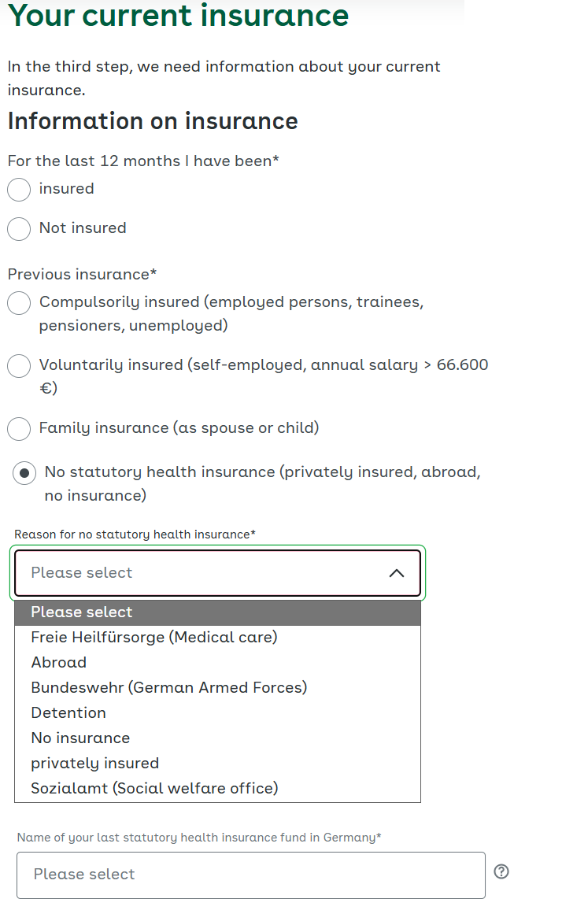Select Family insurance radio button
562x910 pixels.
pos(19,429)
